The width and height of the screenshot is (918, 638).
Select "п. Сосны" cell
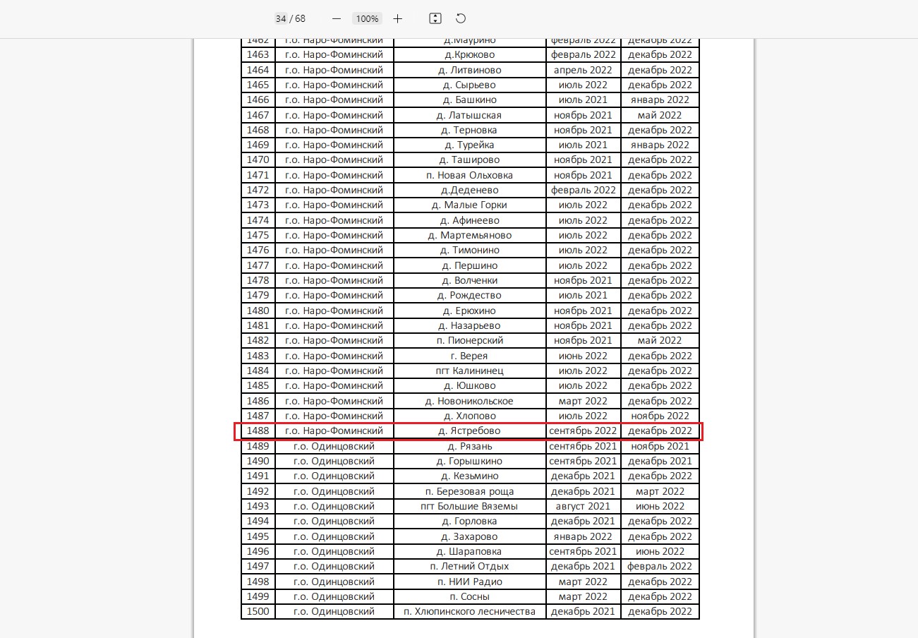tap(469, 596)
